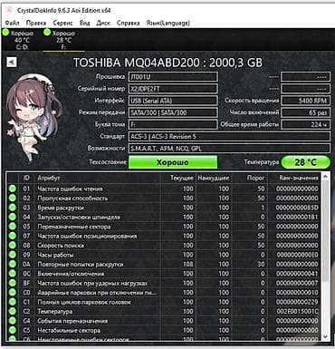Click the 28 °C temperature indicator
Viewport: 335px width, 349px height.
point(305,162)
